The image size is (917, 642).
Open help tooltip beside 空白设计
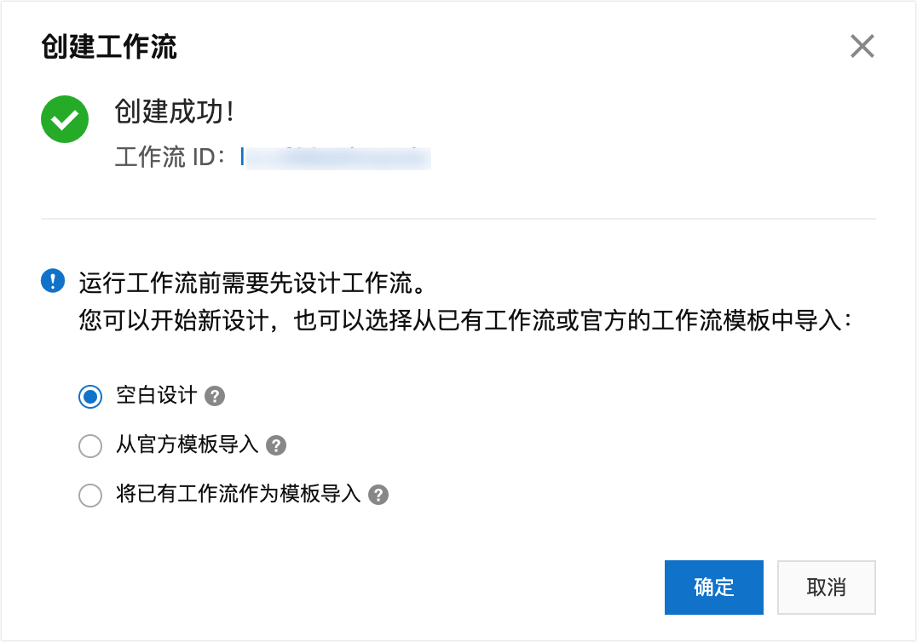216,396
